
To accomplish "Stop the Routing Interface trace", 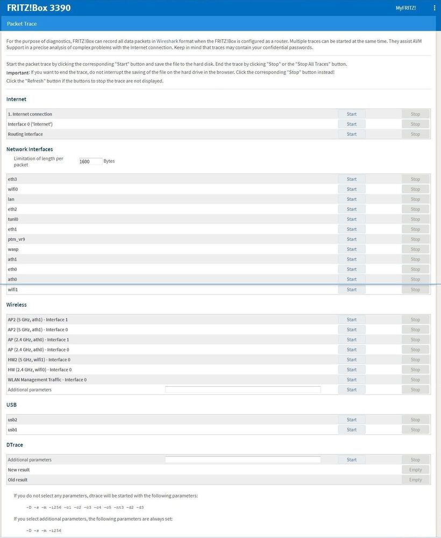I will coord(415,134).
